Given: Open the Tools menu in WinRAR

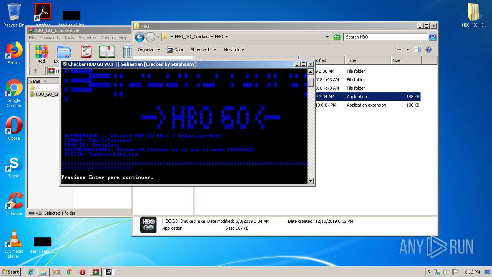Looking at the screenshot, I should point(69,38).
